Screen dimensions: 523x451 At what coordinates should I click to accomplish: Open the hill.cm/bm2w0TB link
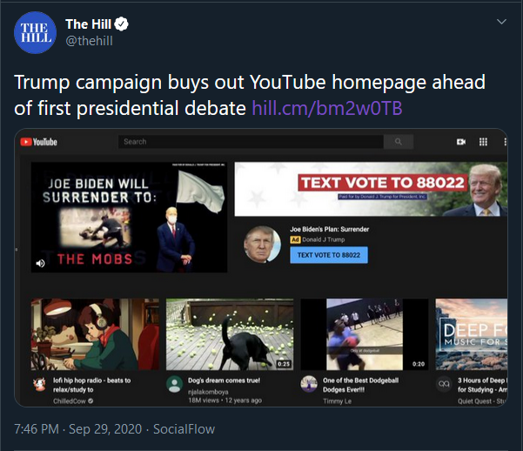325,107
